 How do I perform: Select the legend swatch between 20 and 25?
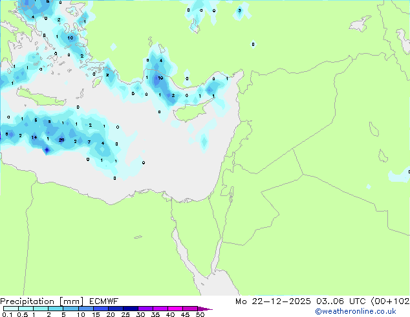point(116,309)
